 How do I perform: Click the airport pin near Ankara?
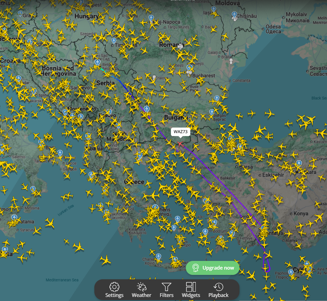[299, 163]
